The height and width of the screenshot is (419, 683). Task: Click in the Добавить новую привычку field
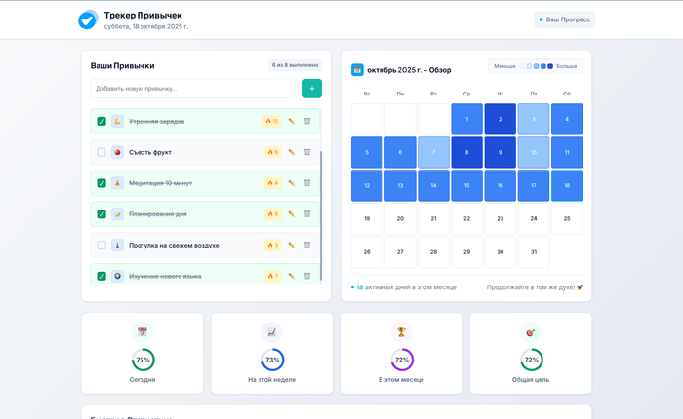193,89
